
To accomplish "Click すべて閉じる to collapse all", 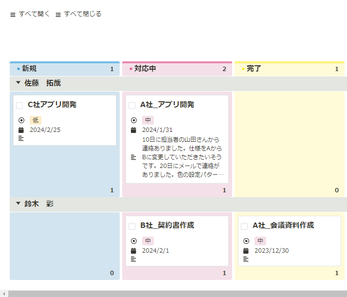I will (83, 14).
